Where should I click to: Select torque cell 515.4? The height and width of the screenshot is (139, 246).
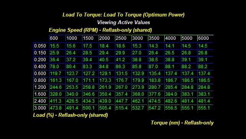tap(123, 108)
